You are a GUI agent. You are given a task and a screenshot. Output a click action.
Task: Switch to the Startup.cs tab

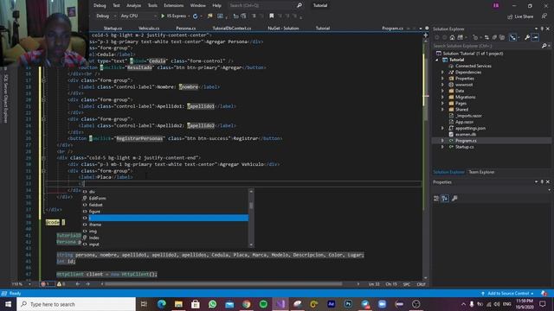(x=113, y=29)
